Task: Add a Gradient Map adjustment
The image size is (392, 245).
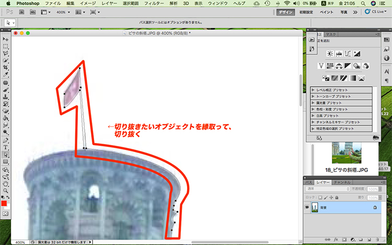Action: pos(352,78)
